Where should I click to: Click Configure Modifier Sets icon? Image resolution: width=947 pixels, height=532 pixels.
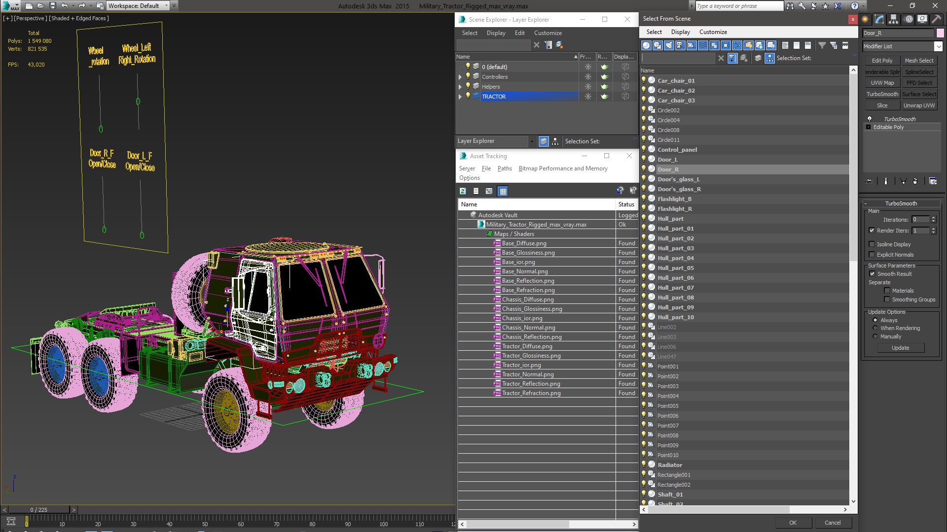933,181
